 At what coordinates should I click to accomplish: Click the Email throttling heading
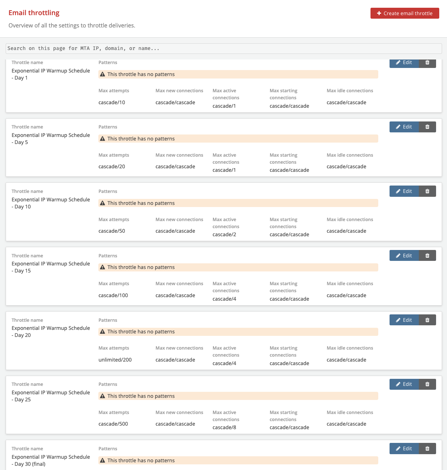[x=33, y=13]
